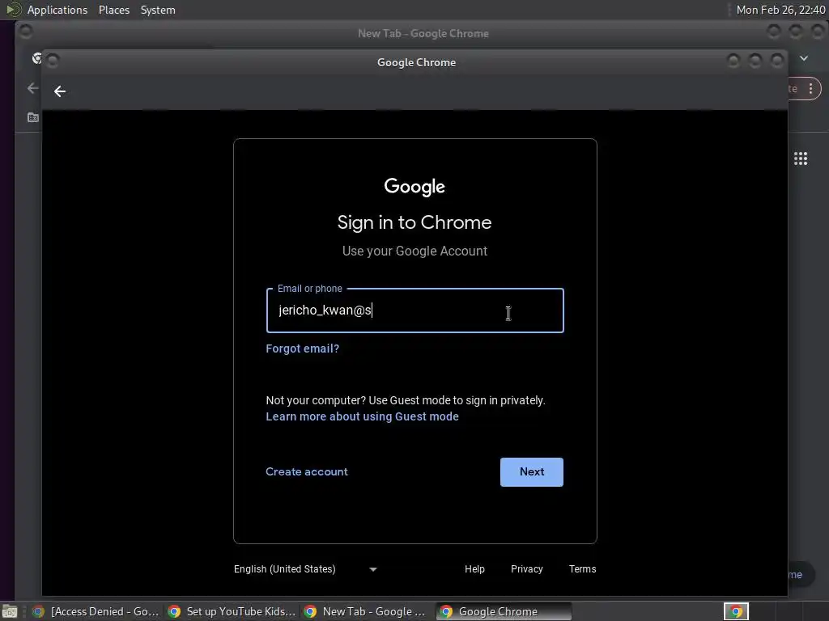This screenshot has height=621, width=829.
Task: Close the Google Chrome sign-in window
Action: [x=776, y=61]
